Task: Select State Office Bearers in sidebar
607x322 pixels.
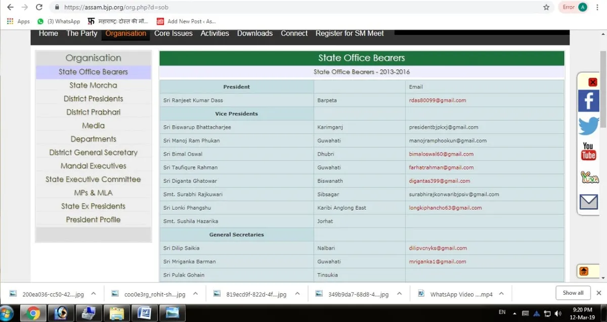Action: (x=94, y=72)
